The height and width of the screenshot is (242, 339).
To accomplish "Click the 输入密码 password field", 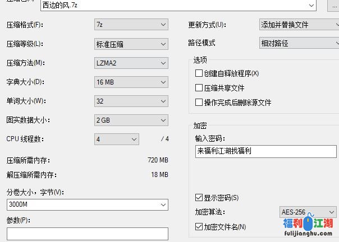I will pos(266,151).
